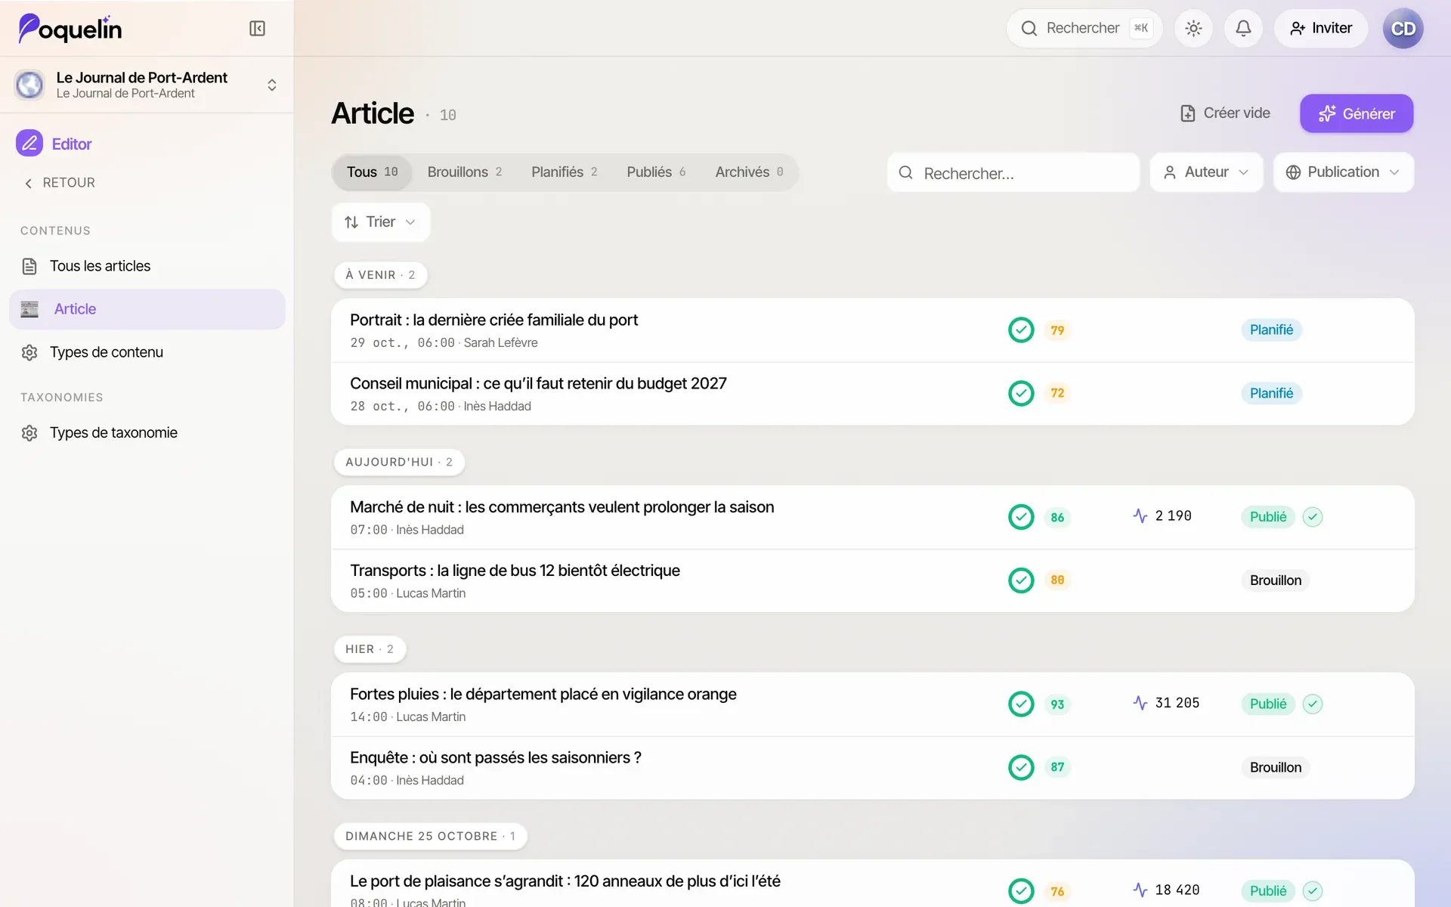This screenshot has width=1451, height=907.
Task: Open Types de contenu settings
Action: (147, 352)
